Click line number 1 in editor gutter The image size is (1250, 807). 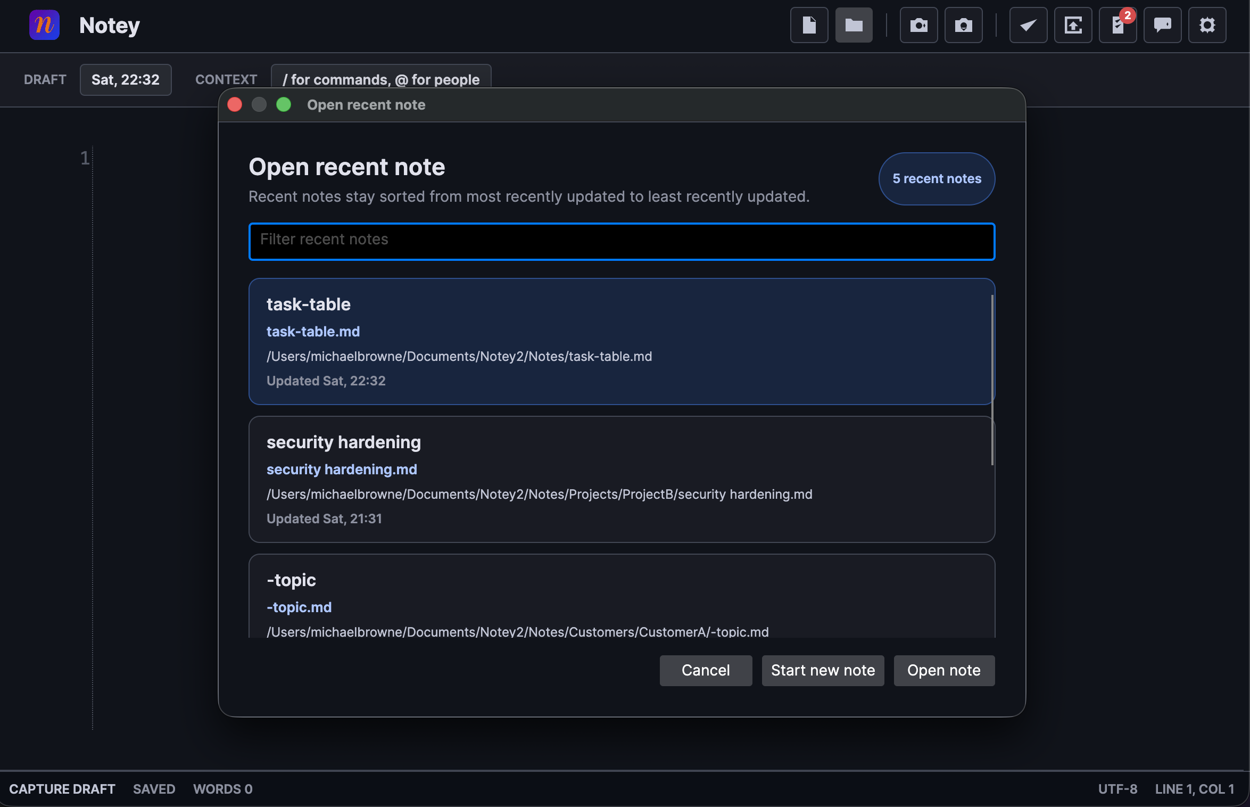pyautogui.click(x=85, y=158)
